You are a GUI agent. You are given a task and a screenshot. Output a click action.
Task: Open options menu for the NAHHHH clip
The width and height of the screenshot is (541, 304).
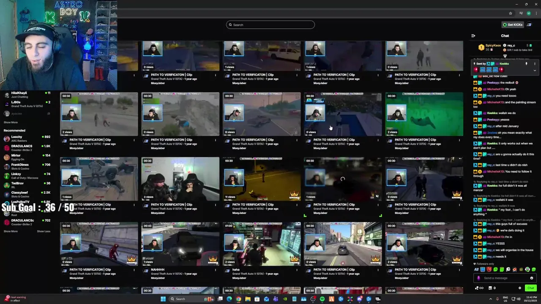(216, 270)
